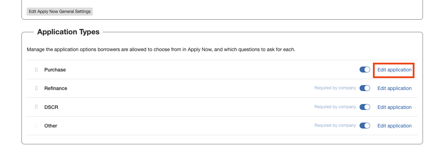
Task: Click Required by company note on DSCR
Action: point(335,107)
